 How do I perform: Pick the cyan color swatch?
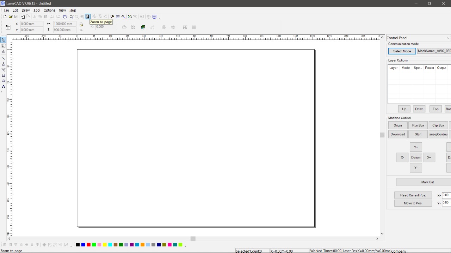(x=110, y=245)
